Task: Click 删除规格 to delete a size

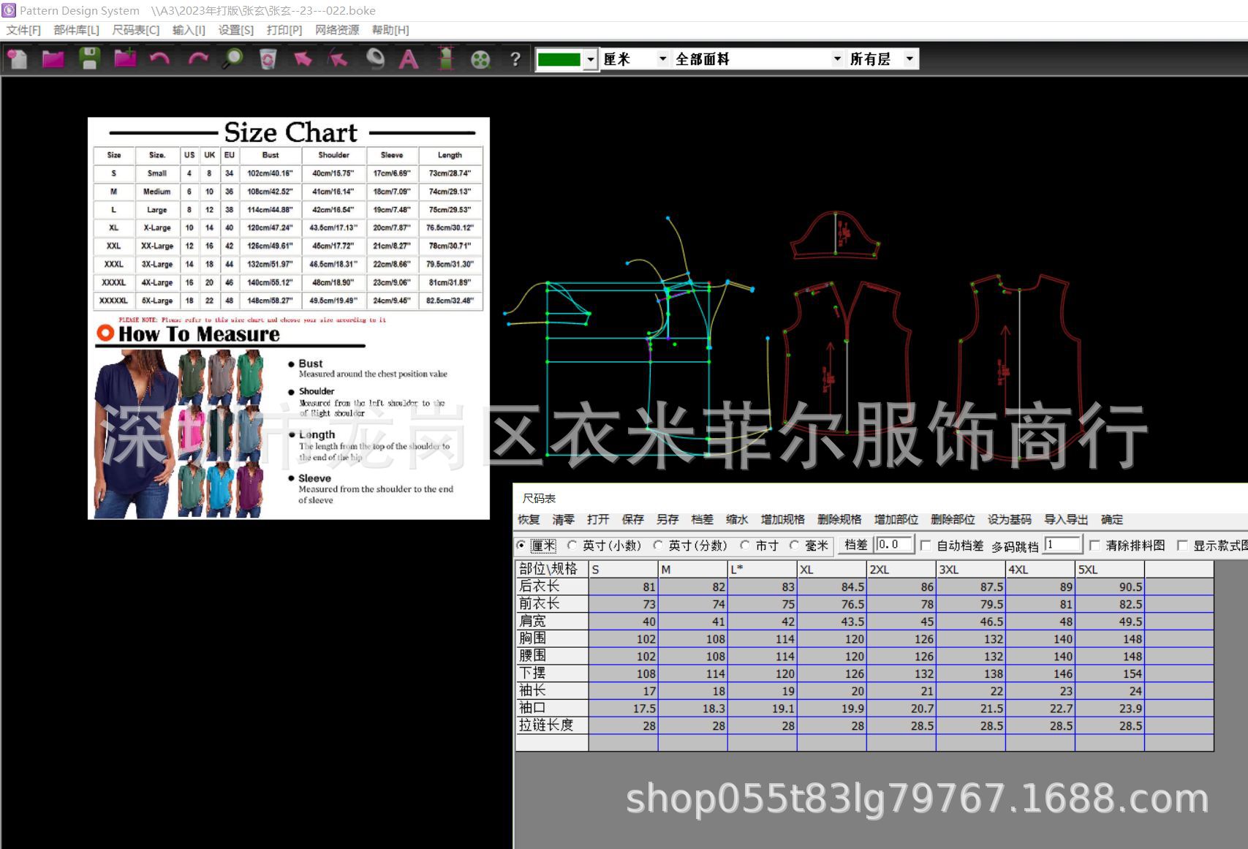Action: tap(839, 519)
